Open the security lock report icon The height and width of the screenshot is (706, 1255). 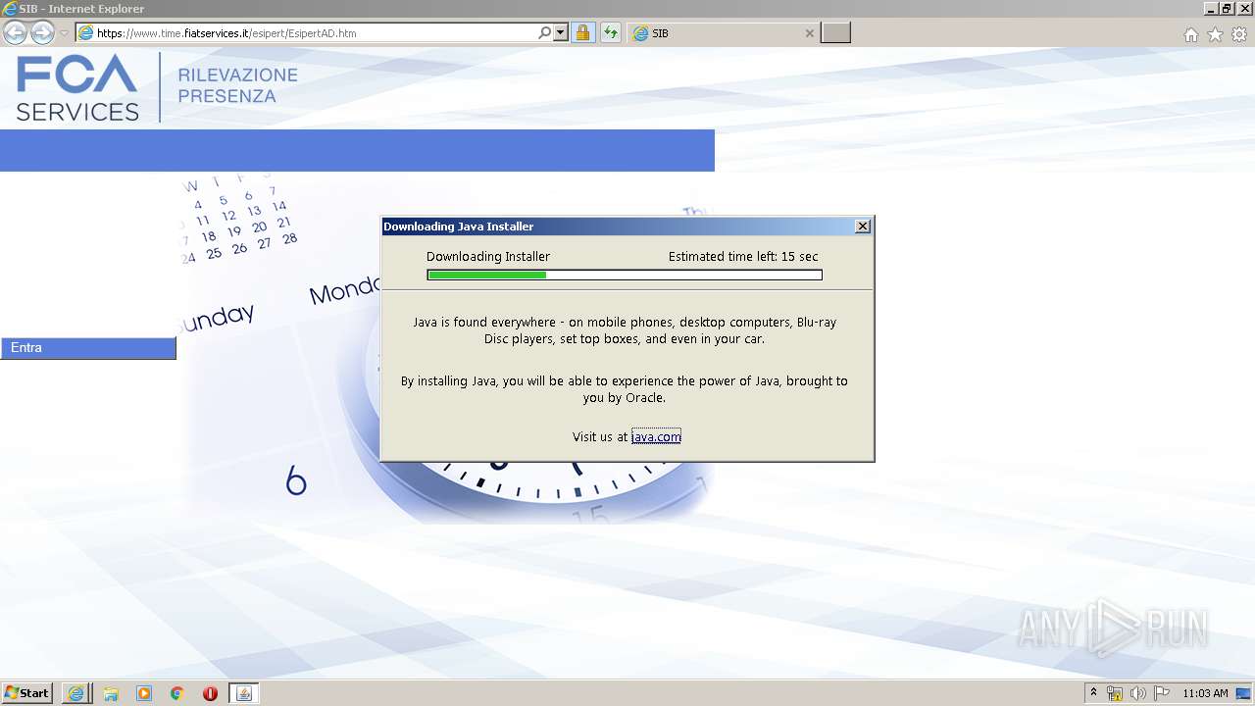pyautogui.click(x=582, y=33)
